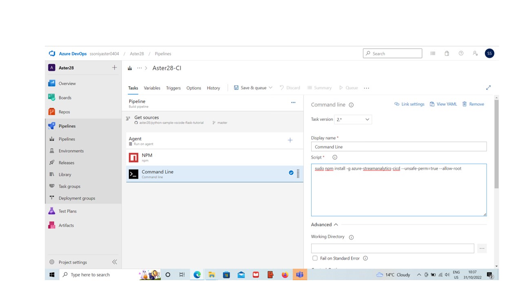Open Microsoft Edge from taskbar
Viewport: 522px width, 294px height.
pos(197,275)
